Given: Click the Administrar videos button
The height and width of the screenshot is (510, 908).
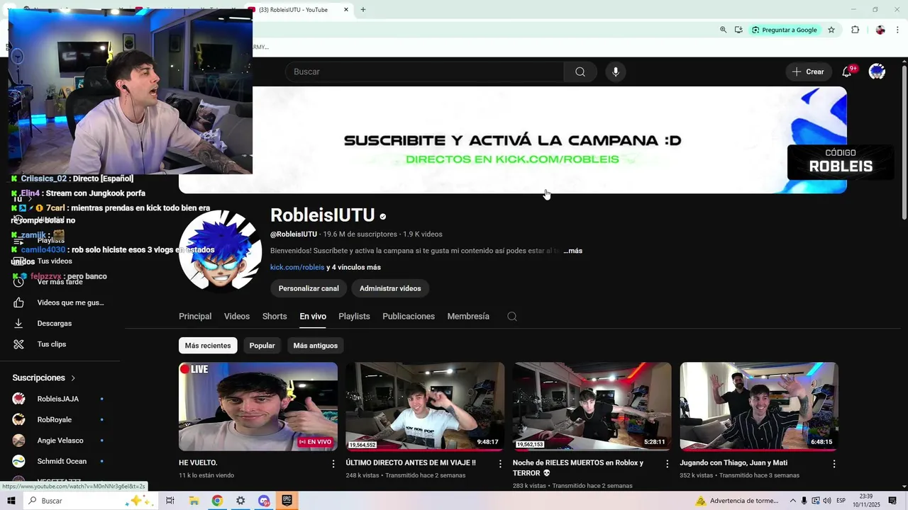Looking at the screenshot, I should click(390, 288).
